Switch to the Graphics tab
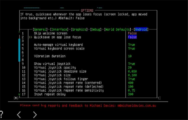The height and width of the screenshot is (120, 188). click(x=79, y=29)
